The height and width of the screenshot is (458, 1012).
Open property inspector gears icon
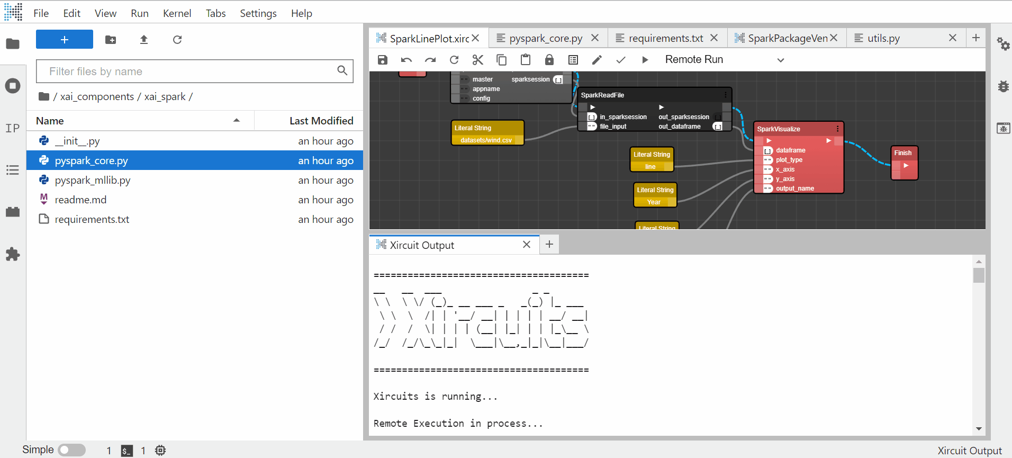pos(1003,44)
